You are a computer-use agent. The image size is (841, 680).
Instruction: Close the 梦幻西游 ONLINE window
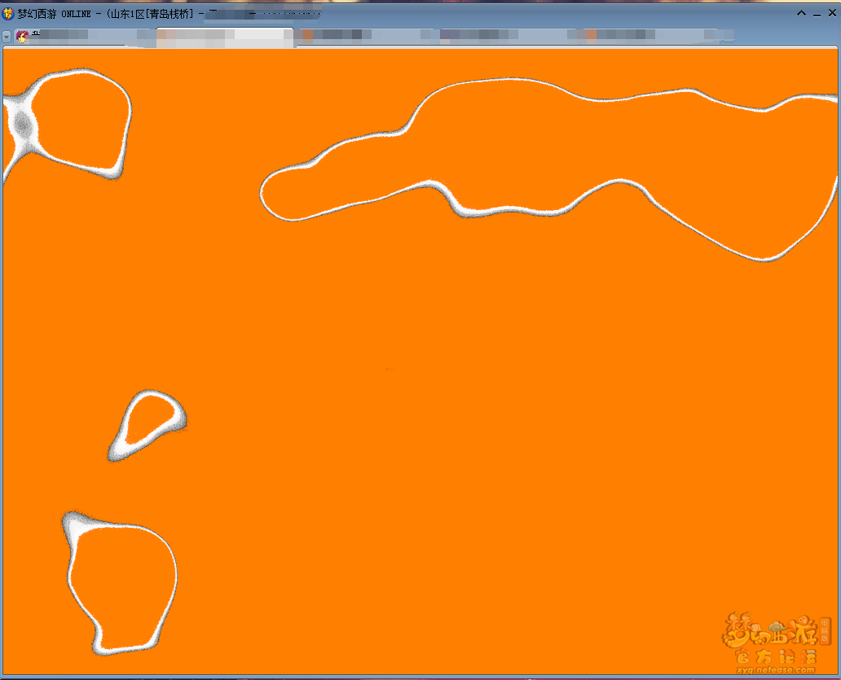coord(831,14)
